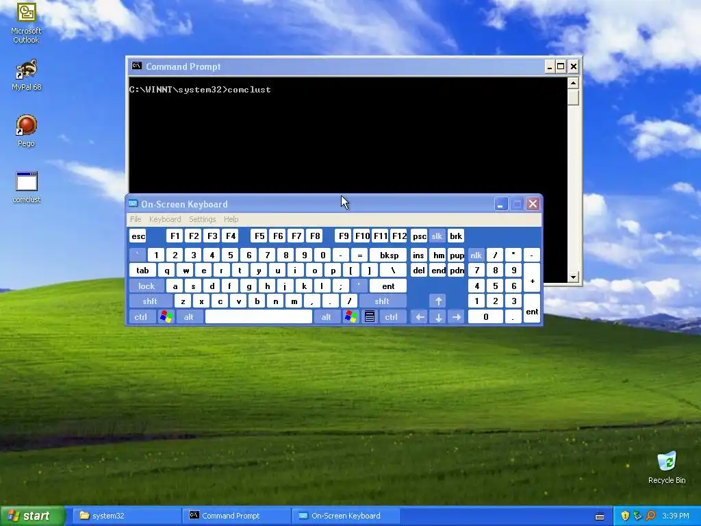
Task: Click the security shield tray icon
Action: (625, 516)
